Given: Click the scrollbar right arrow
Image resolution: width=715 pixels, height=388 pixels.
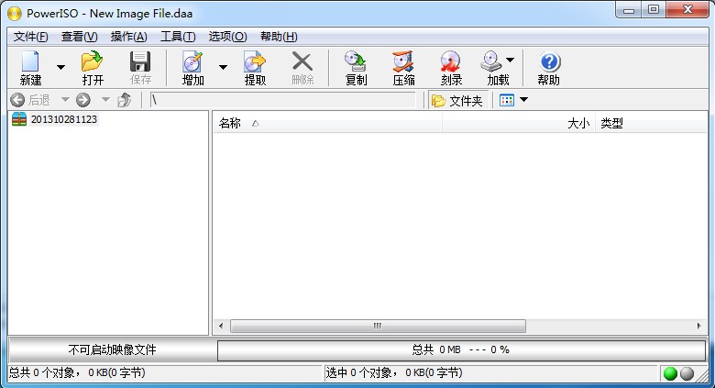Looking at the screenshot, I should [x=699, y=326].
